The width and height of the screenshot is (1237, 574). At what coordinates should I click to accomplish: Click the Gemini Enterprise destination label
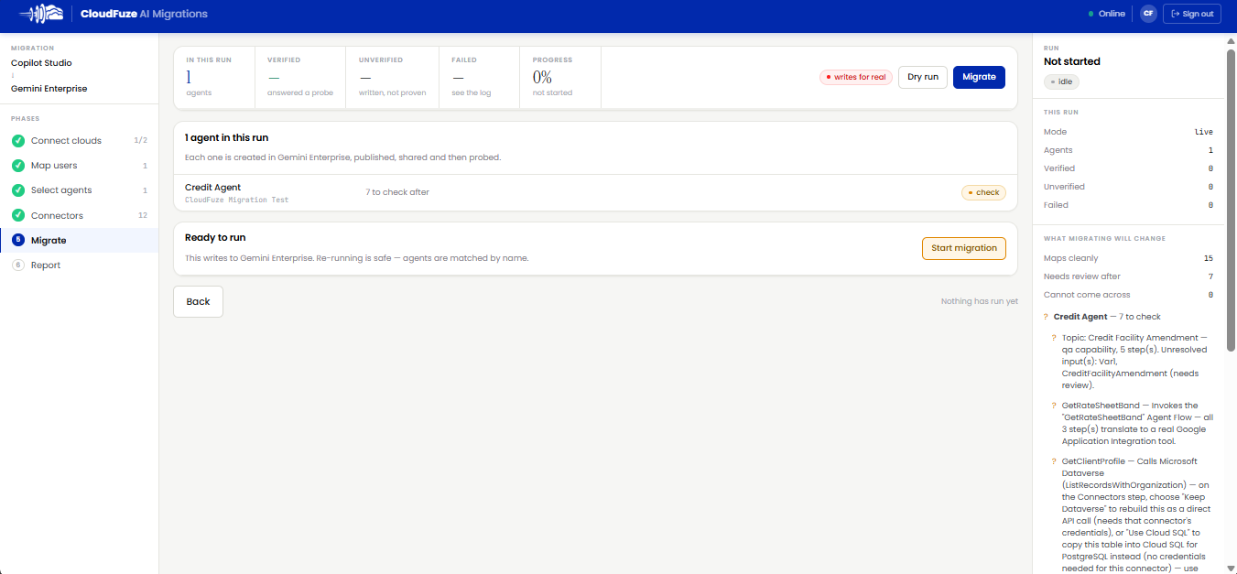pyautogui.click(x=49, y=89)
